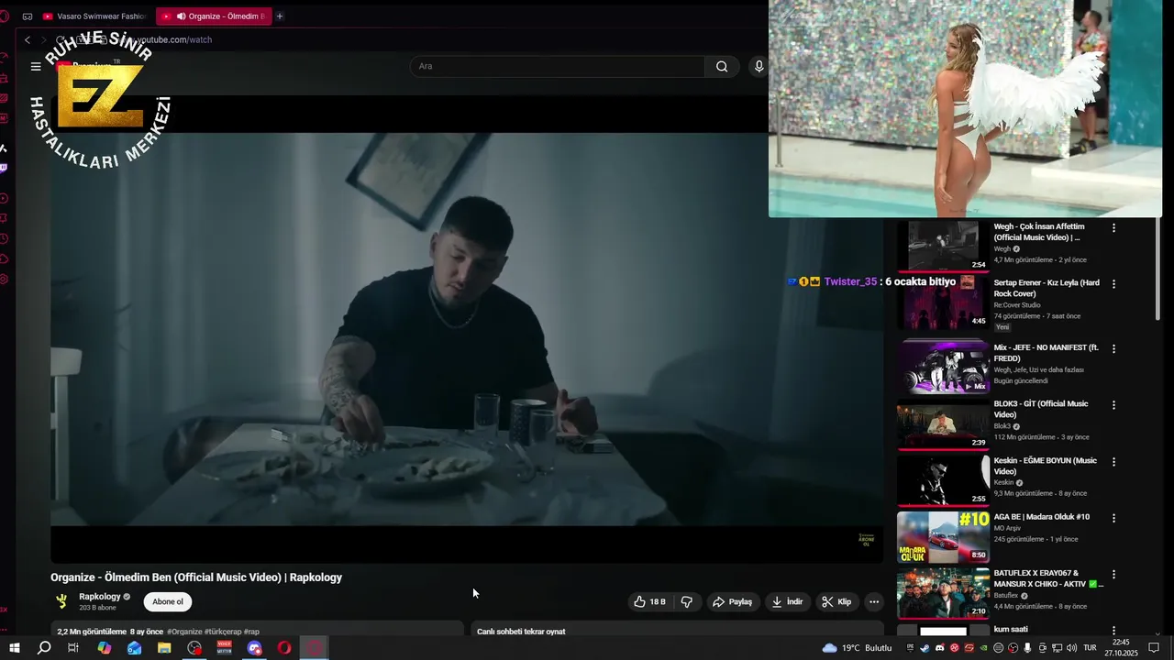The width and height of the screenshot is (1174, 660).
Task: Open the Windows notification center
Action: tap(1154, 648)
